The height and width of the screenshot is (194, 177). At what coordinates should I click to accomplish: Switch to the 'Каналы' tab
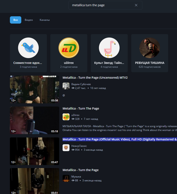(x=45, y=20)
